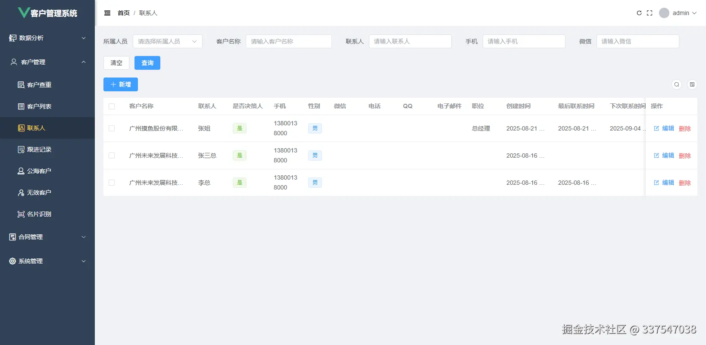Open 客户查重 menu item
Screen dimensions: 706x345
point(47,85)
